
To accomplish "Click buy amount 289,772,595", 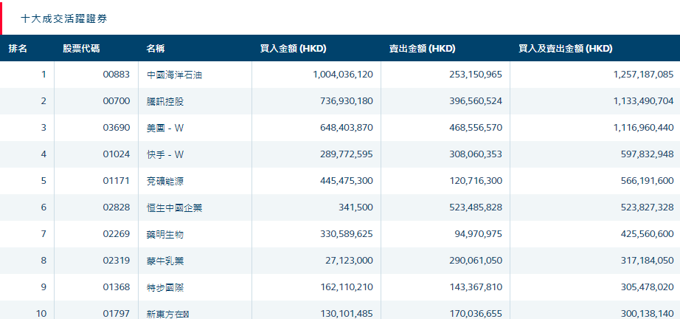I will click(347, 154).
